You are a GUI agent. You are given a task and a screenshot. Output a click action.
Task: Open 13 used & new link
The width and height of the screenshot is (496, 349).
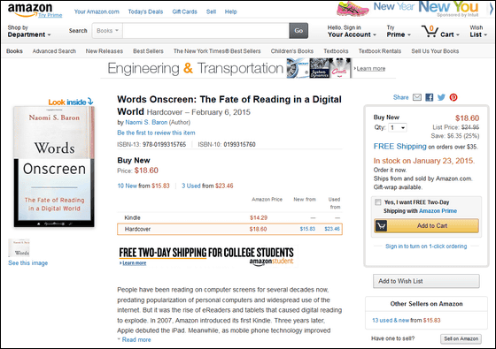pos(391,320)
